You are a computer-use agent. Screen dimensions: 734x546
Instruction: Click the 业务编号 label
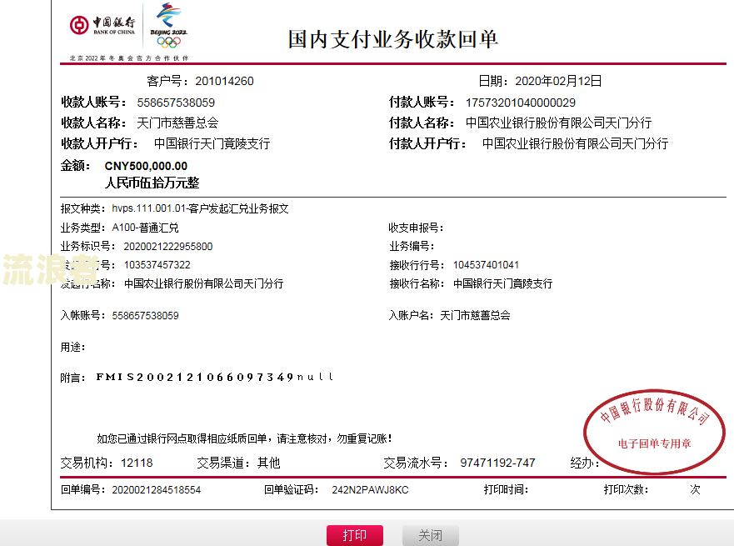click(x=412, y=246)
